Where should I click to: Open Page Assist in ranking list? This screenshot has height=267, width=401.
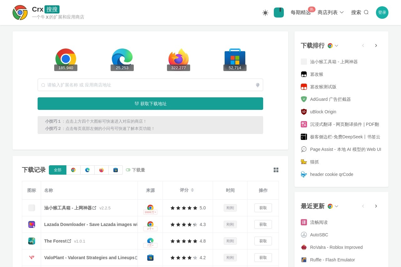346,149
